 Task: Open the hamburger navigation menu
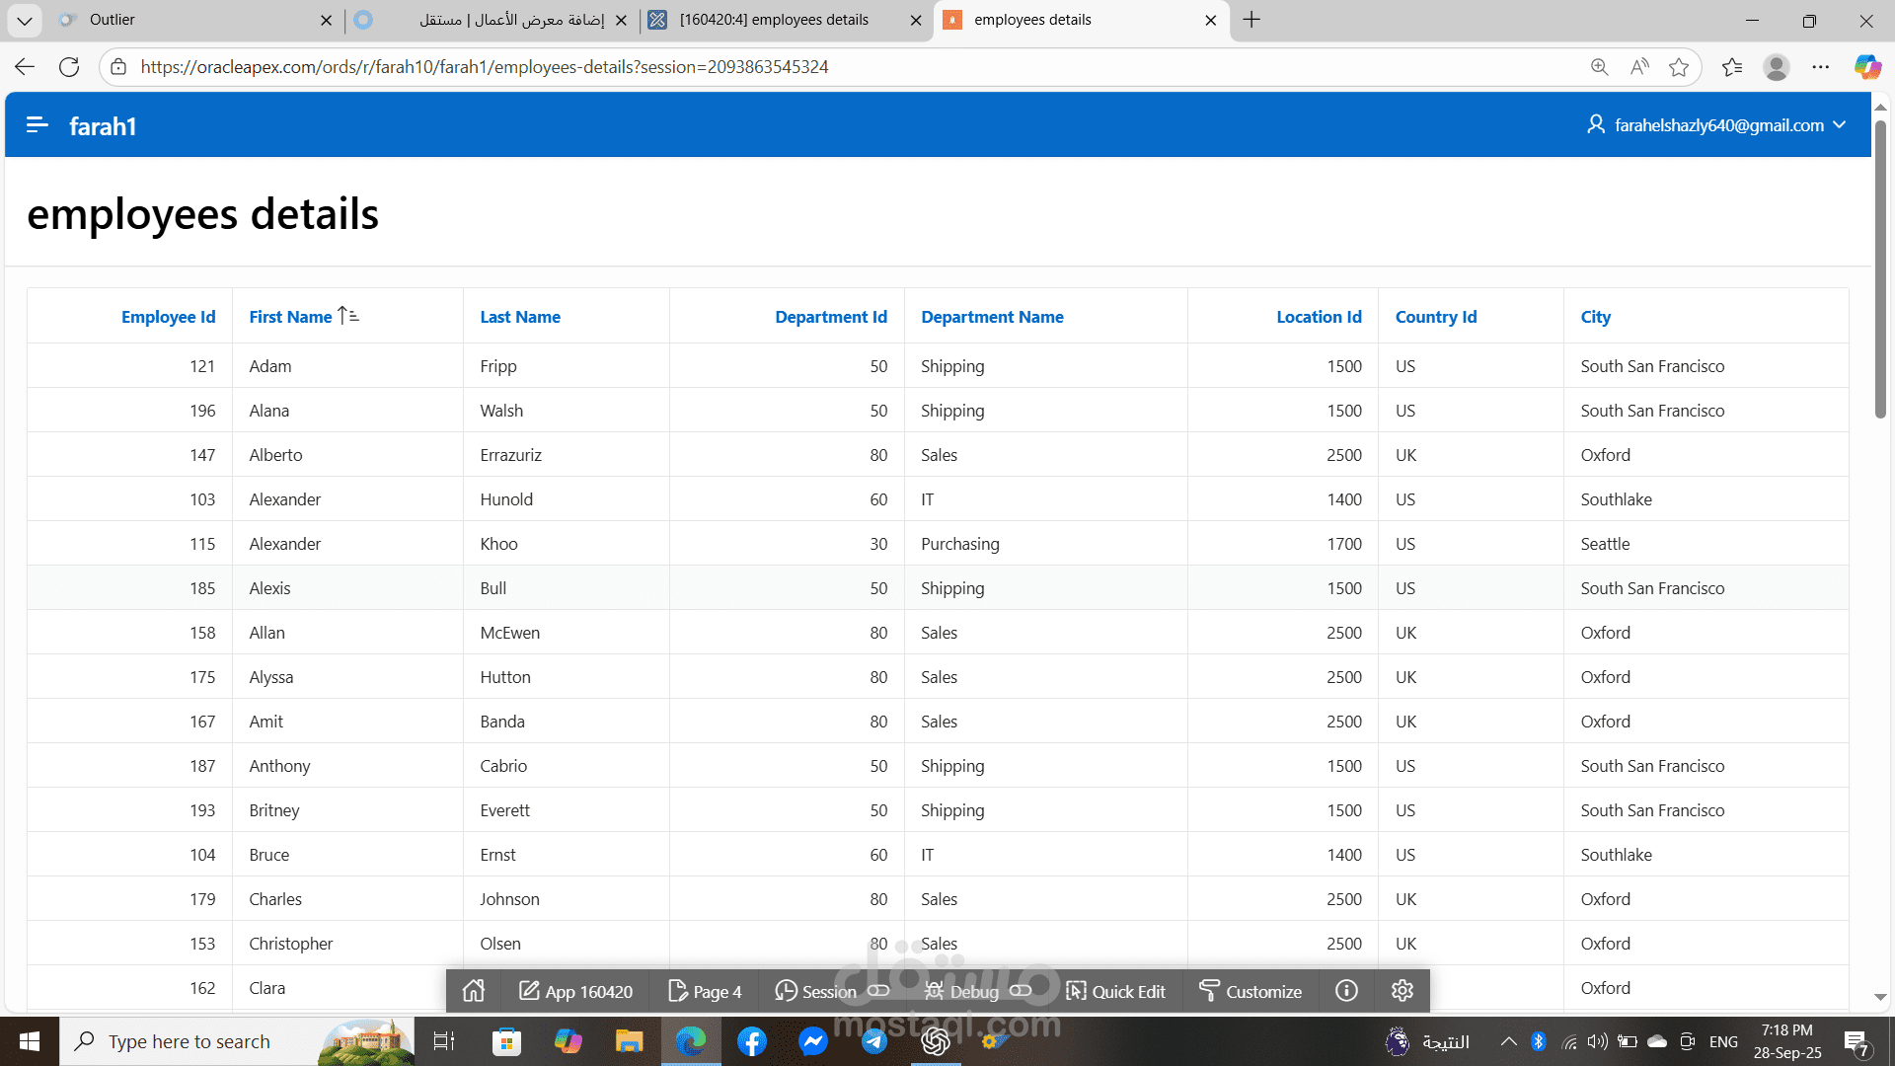[38, 125]
